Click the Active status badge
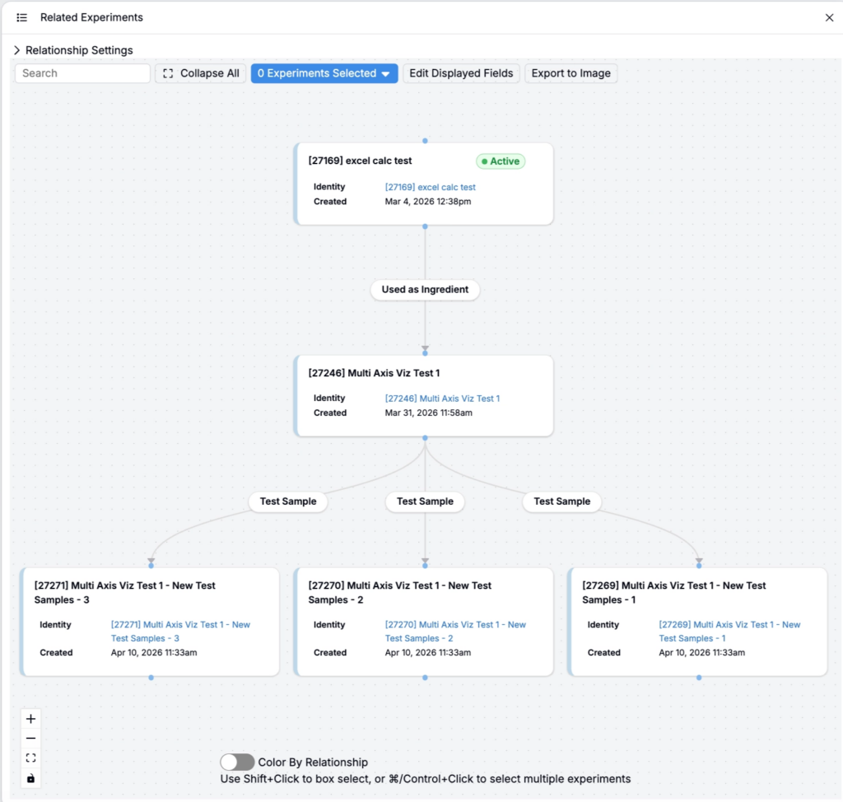This screenshot has height=802, width=843. click(501, 161)
